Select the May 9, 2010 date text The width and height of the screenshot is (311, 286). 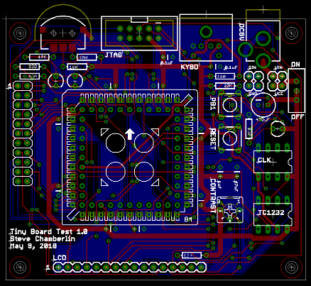(33, 246)
